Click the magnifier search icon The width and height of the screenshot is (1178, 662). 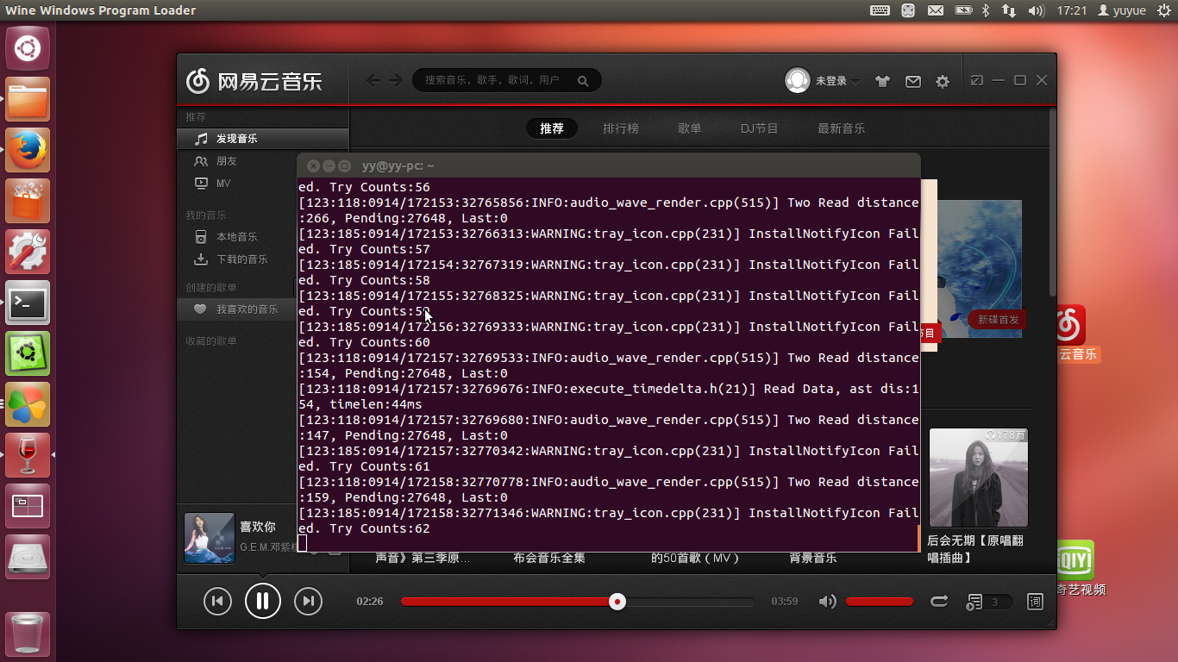[x=583, y=81]
